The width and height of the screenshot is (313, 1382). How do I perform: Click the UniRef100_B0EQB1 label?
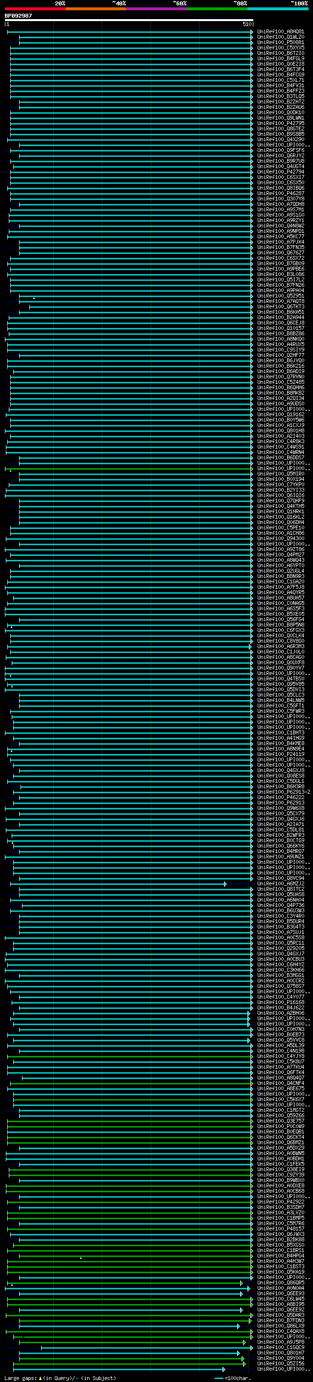pyautogui.click(x=280, y=1131)
